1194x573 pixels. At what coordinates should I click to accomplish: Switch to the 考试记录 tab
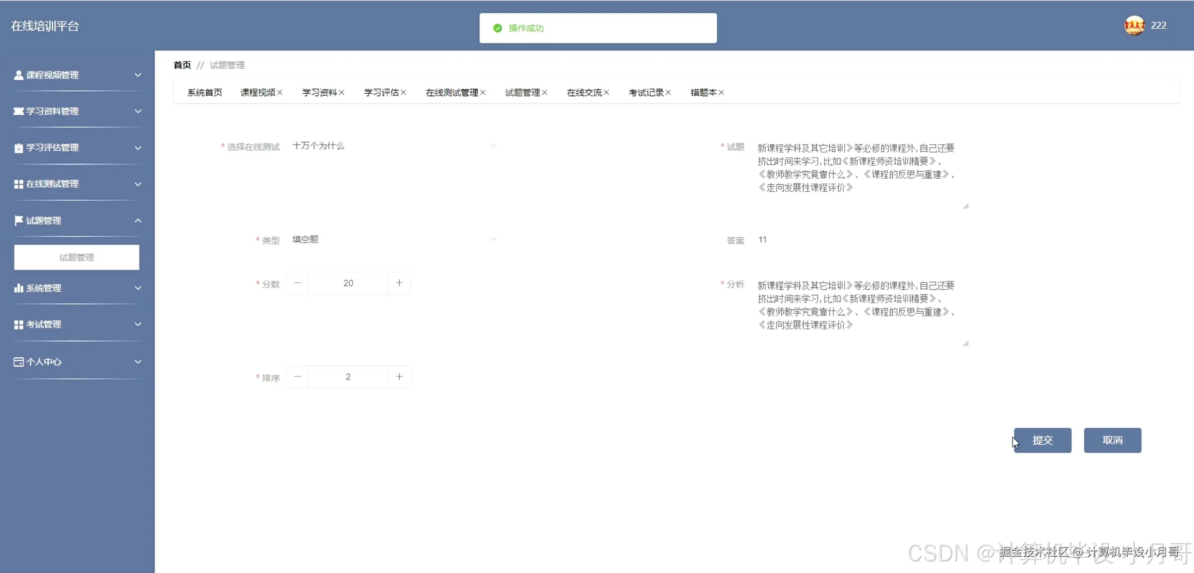[646, 92]
